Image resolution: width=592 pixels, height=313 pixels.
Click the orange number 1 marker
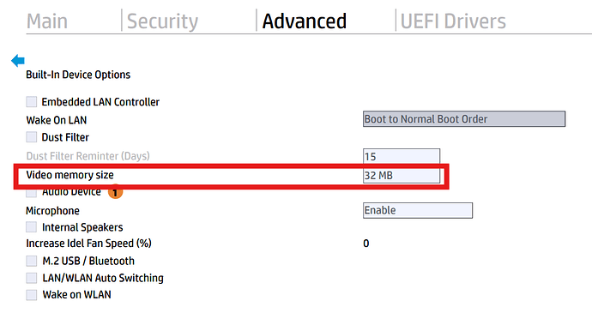115,193
